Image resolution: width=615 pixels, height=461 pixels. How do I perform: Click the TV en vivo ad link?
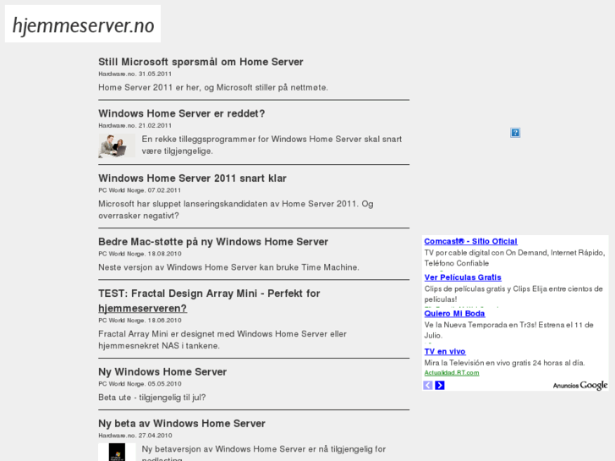coord(445,352)
